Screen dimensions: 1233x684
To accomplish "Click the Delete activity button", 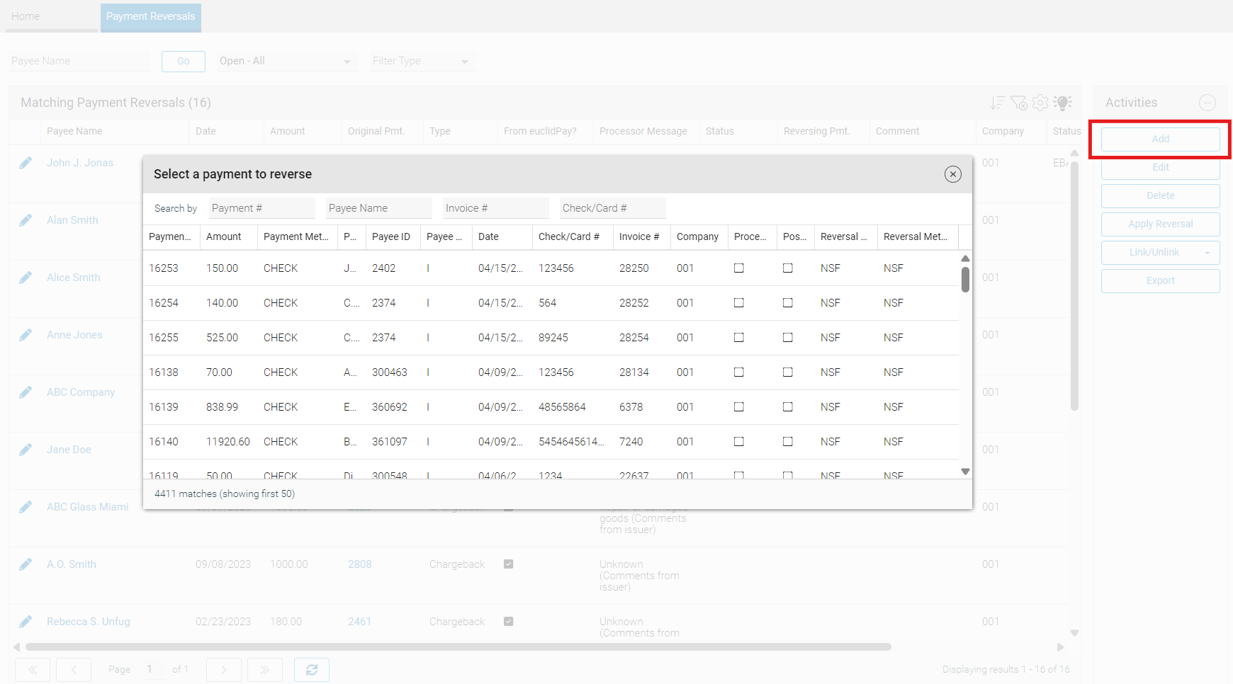I will point(1161,196).
